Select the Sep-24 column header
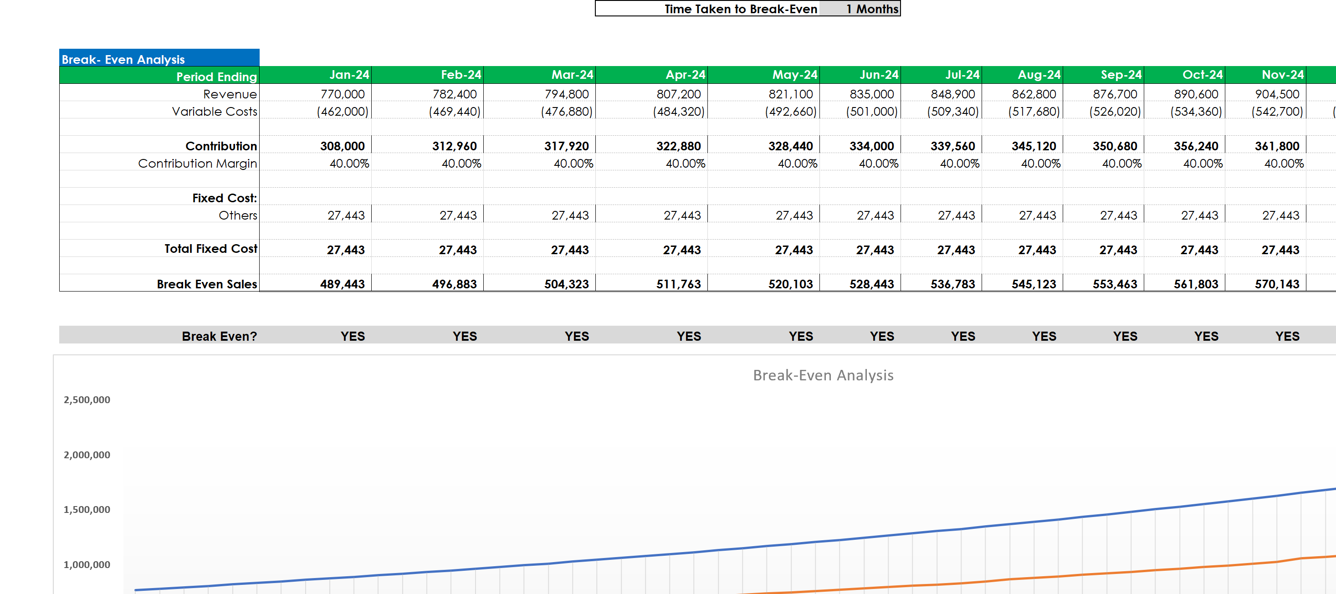1336x594 pixels. click(x=1103, y=75)
